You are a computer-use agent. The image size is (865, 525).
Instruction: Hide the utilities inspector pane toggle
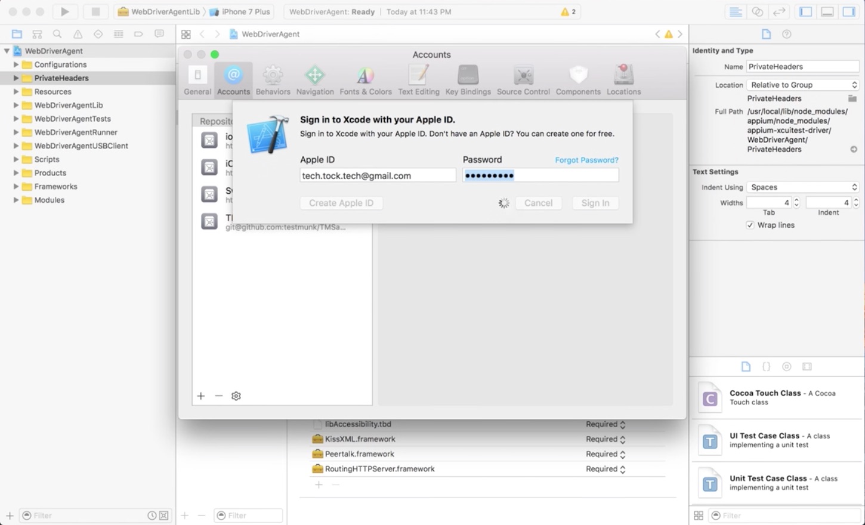[848, 11]
